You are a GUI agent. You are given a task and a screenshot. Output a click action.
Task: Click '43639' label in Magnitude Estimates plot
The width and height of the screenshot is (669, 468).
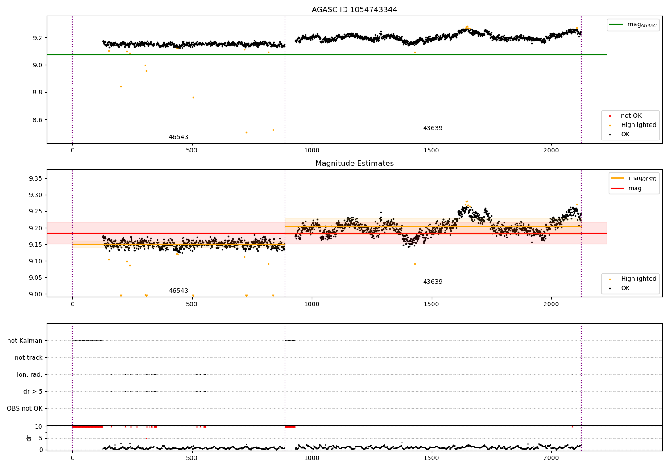[433, 282]
